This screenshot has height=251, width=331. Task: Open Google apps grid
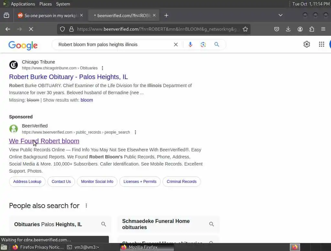click(322, 44)
